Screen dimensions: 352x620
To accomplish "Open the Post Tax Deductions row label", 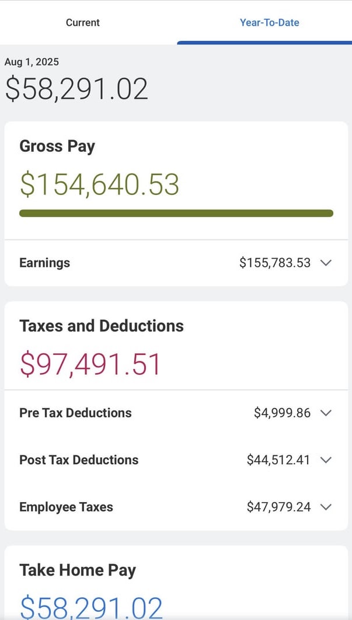I will (79, 460).
